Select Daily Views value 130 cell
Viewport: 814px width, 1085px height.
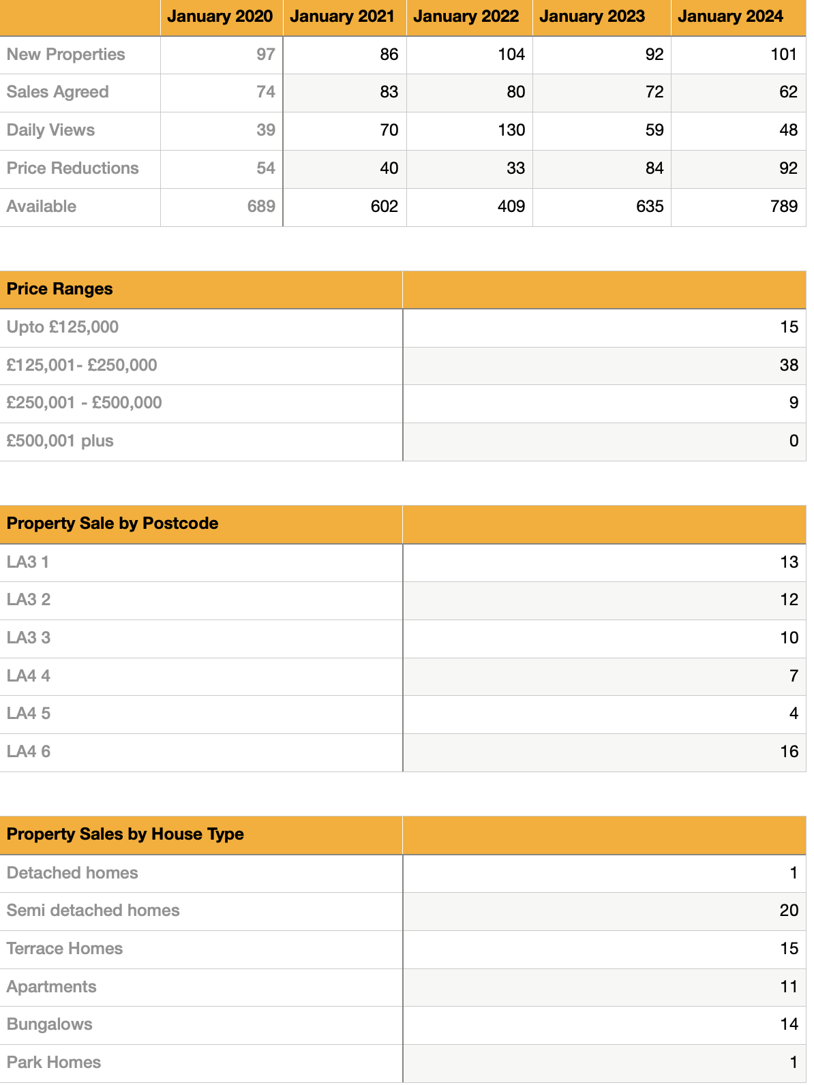click(x=469, y=130)
